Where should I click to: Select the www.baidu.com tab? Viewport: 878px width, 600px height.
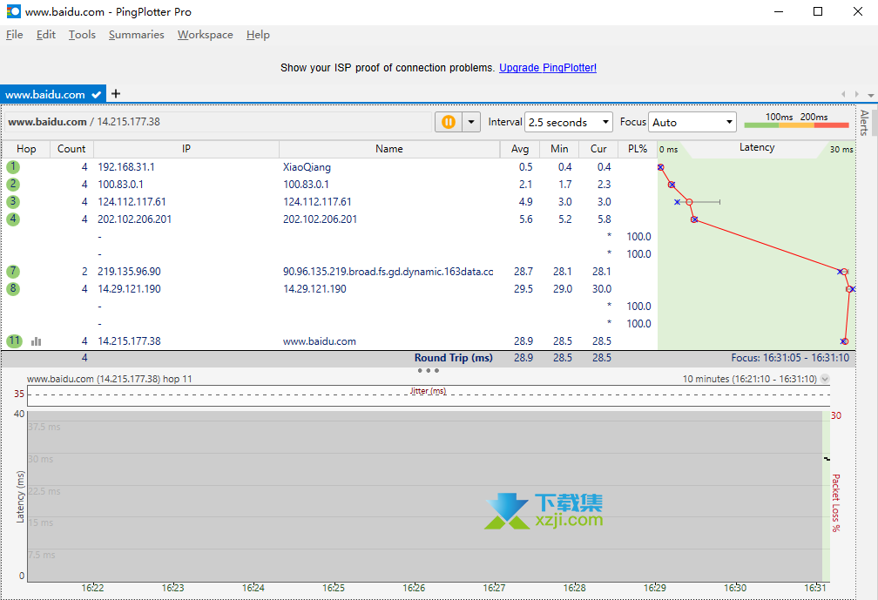[x=51, y=95]
